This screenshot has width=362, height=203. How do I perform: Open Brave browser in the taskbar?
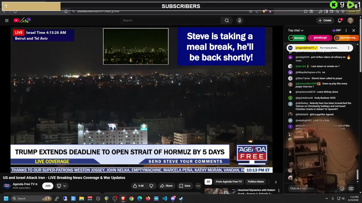pos(123,198)
